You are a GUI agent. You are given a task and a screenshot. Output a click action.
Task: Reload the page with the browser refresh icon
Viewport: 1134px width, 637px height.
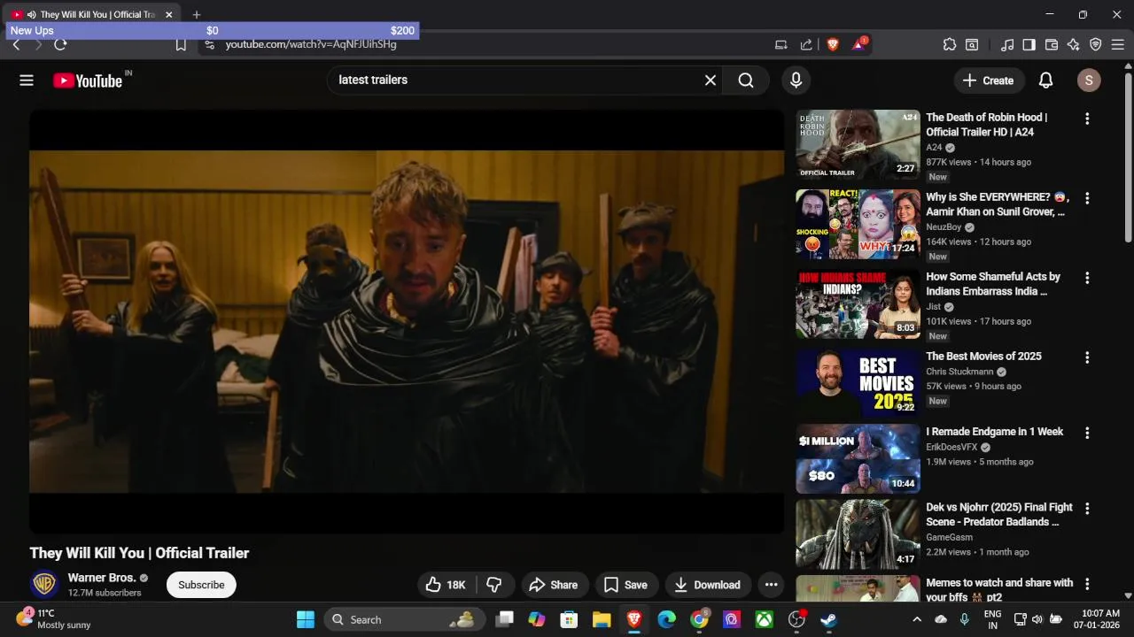click(x=60, y=44)
